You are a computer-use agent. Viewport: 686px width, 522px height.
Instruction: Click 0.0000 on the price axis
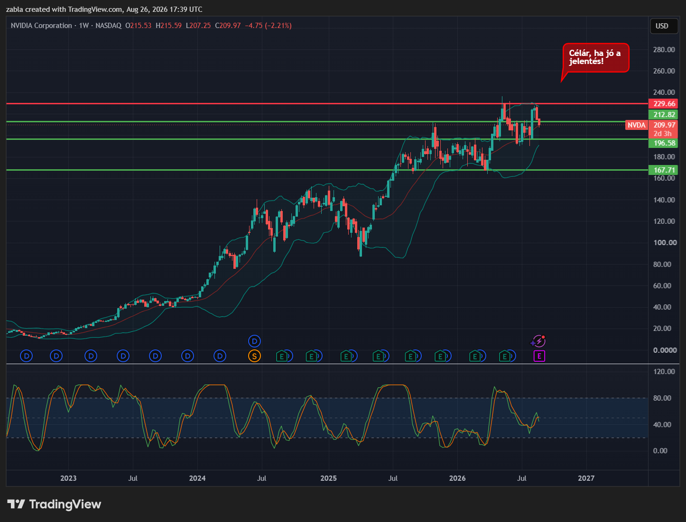(x=665, y=350)
